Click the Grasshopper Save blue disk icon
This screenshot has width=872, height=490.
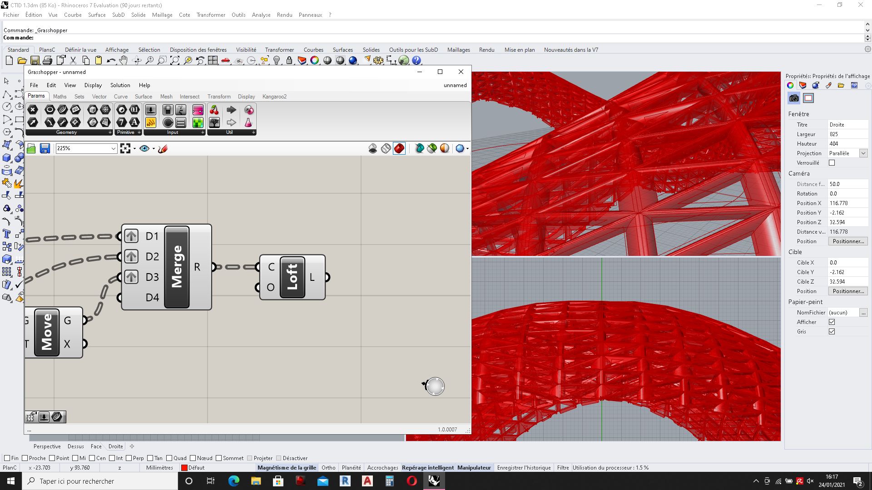(x=45, y=148)
